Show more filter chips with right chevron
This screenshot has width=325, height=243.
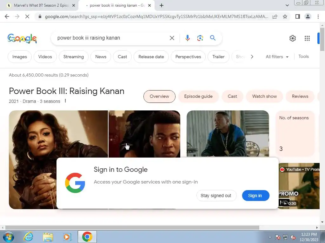coord(252,57)
